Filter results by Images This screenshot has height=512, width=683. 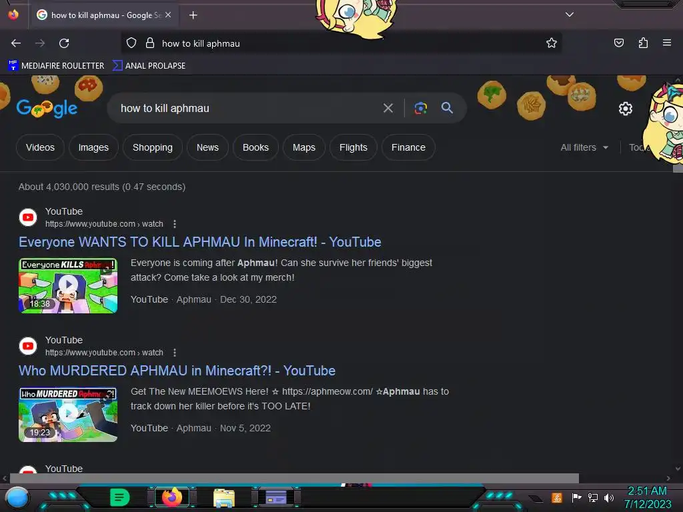click(x=93, y=147)
